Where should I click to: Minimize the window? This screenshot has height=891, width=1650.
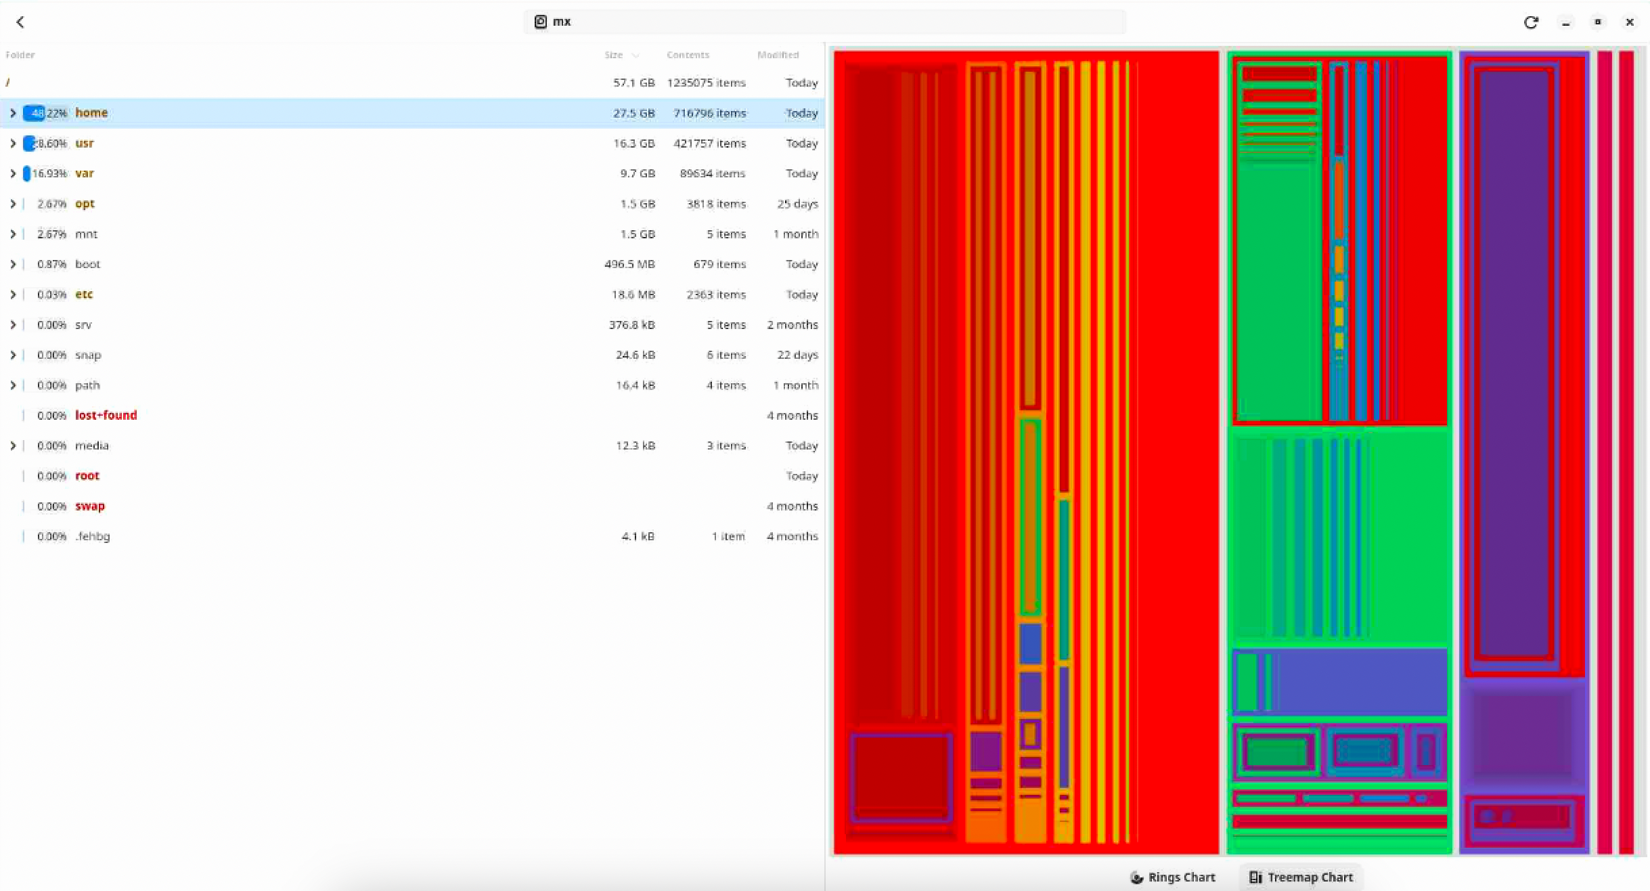point(1565,23)
